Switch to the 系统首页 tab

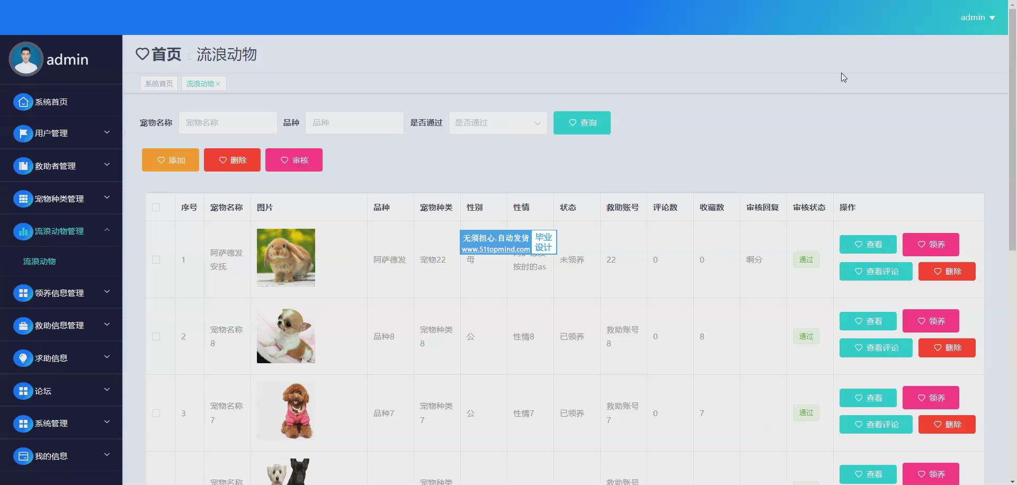pos(159,84)
